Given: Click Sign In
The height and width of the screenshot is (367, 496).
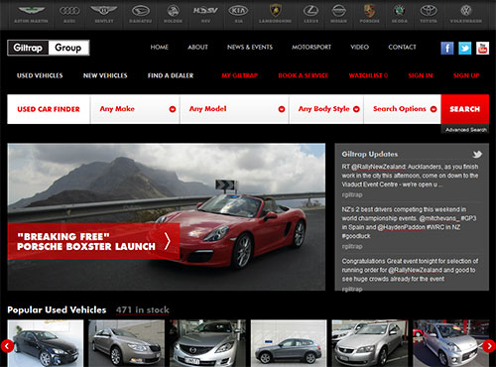Looking at the screenshot, I should click(421, 75).
